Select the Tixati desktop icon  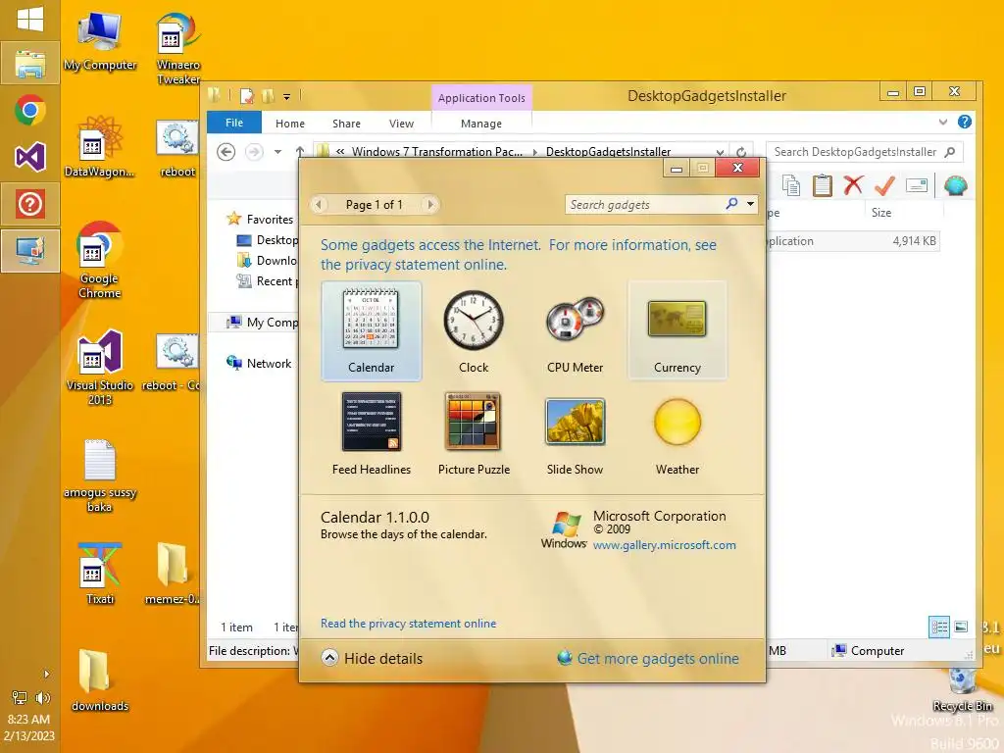100,575
